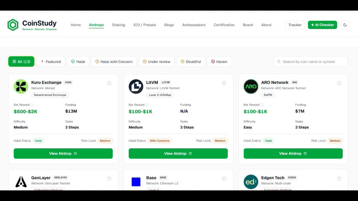The width and height of the screenshot is (358, 201).
Task: Click the search magnifier icon
Action: pos(279,62)
